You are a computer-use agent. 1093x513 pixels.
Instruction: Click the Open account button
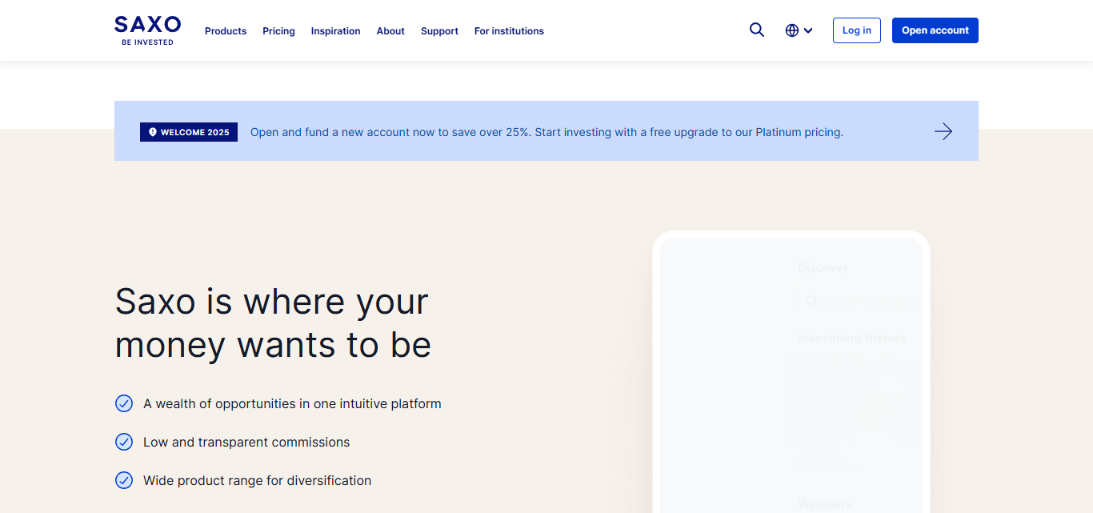(x=935, y=30)
